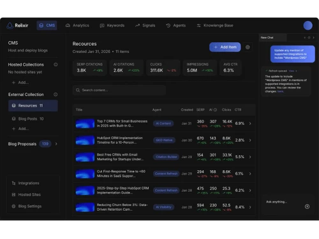Select the Resources 11 collection
The image size is (319, 239).
coord(33,106)
